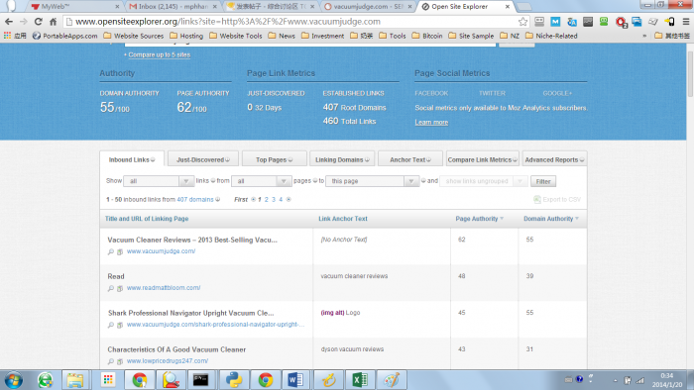Sort by Domain Authority column arrow

[577, 219]
